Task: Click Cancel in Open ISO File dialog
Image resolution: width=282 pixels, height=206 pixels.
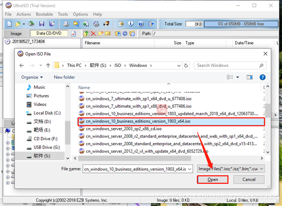Action: coord(249,180)
